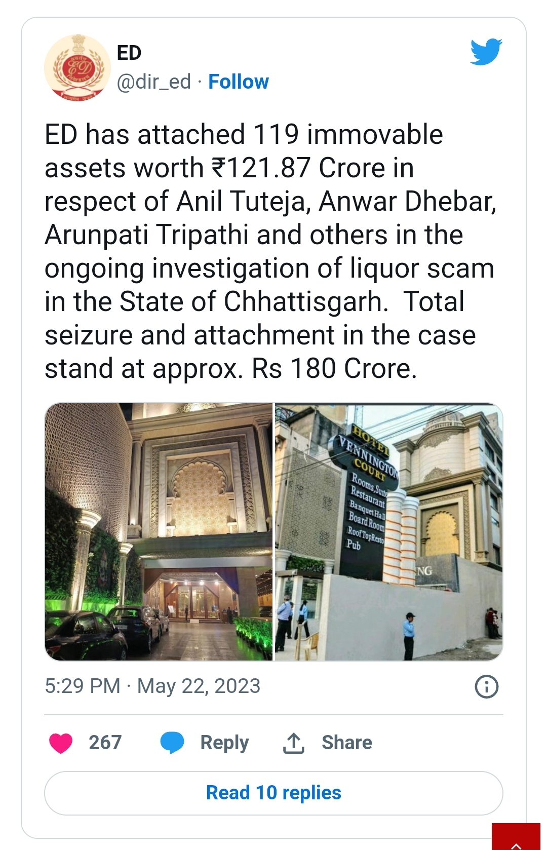Open the ED display name
Screen dimensions: 547x850
click(x=129, y=53)
